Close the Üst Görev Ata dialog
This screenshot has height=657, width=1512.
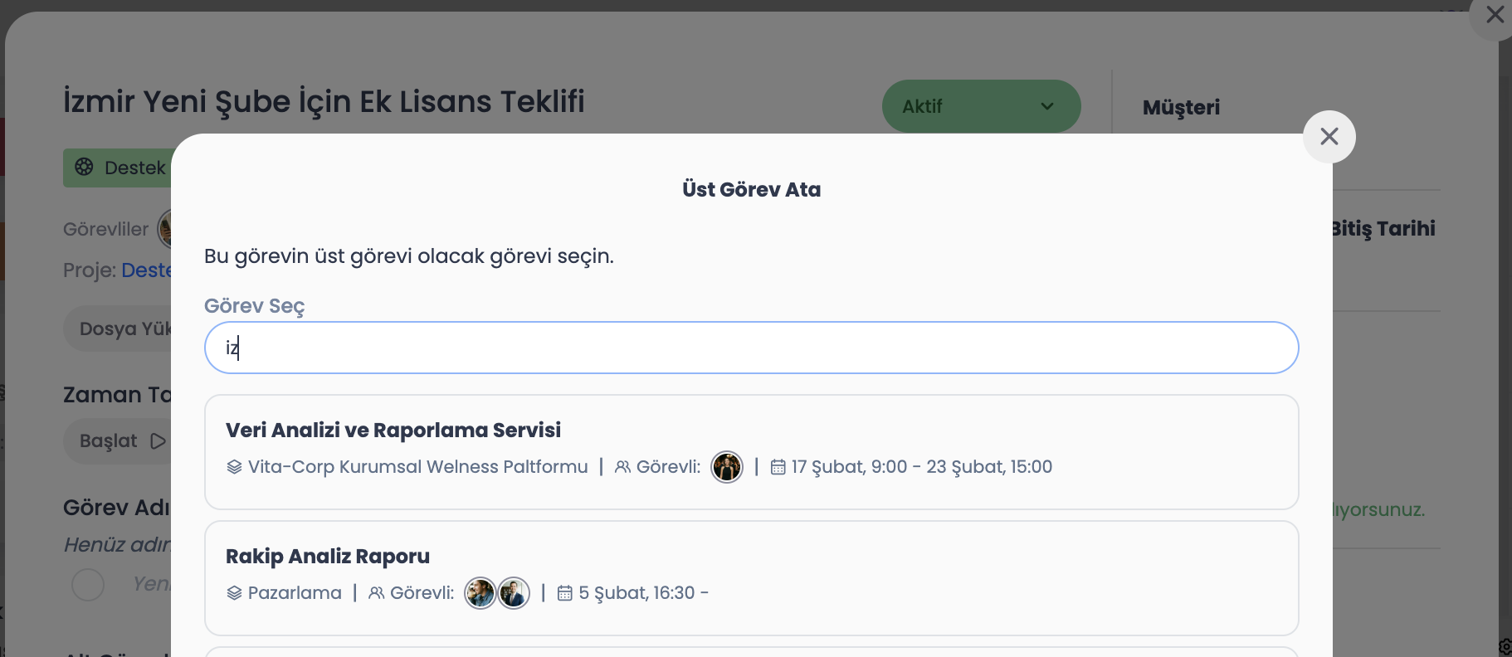(1329, 137)
